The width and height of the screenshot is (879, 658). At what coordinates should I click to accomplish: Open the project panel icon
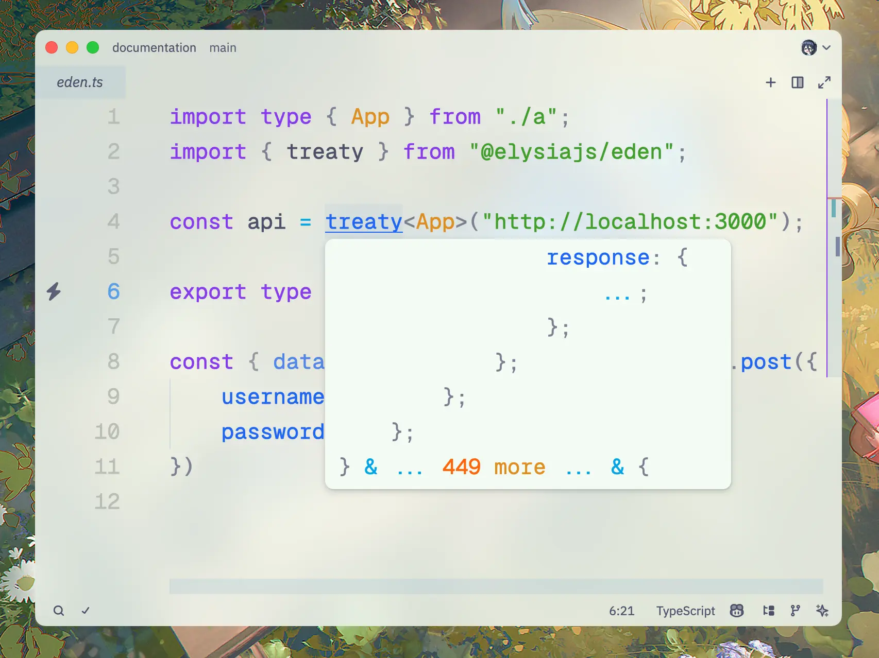tap(769, 611)
